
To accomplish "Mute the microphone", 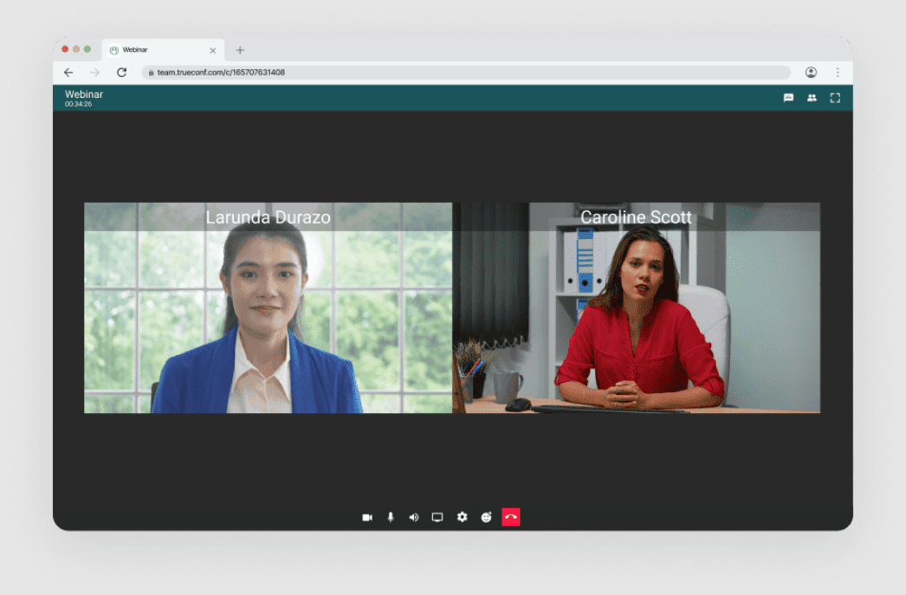I will [391, 517].
